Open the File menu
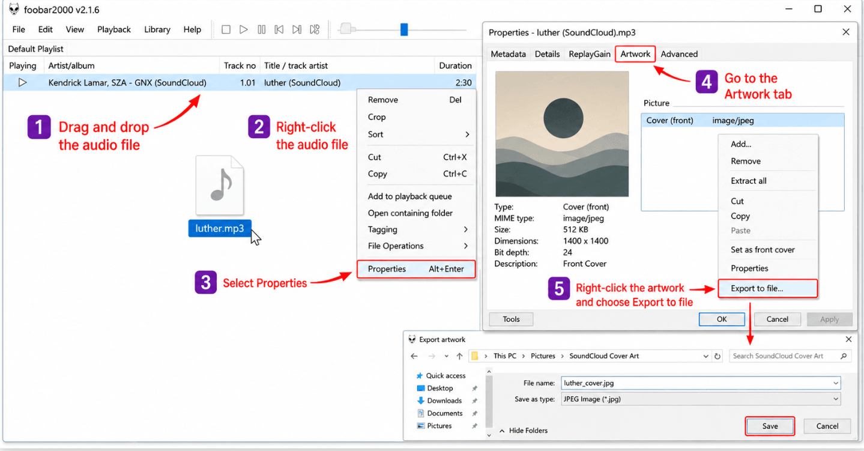This screenshot has height=451, width=864. point(19,29)
